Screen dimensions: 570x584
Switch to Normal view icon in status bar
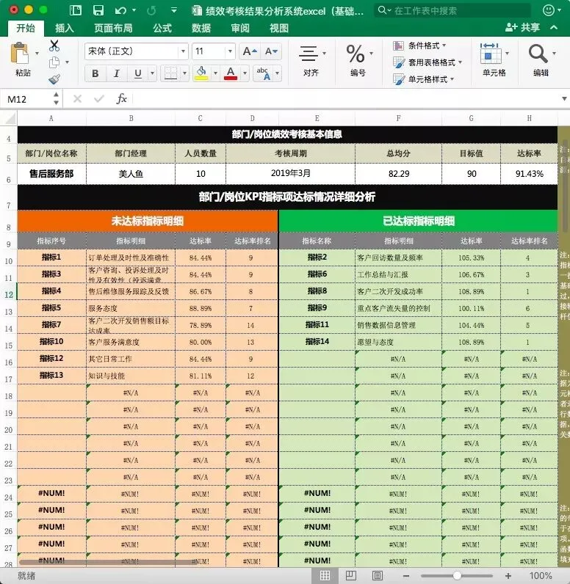[325, 575]
